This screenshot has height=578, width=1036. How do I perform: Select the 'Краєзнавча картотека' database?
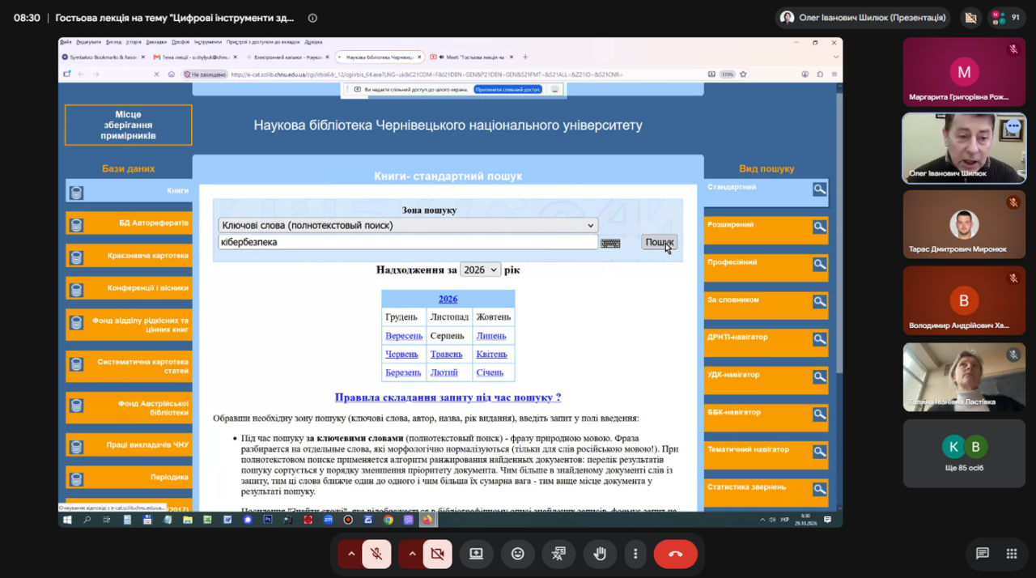click(x=129, y=256)
